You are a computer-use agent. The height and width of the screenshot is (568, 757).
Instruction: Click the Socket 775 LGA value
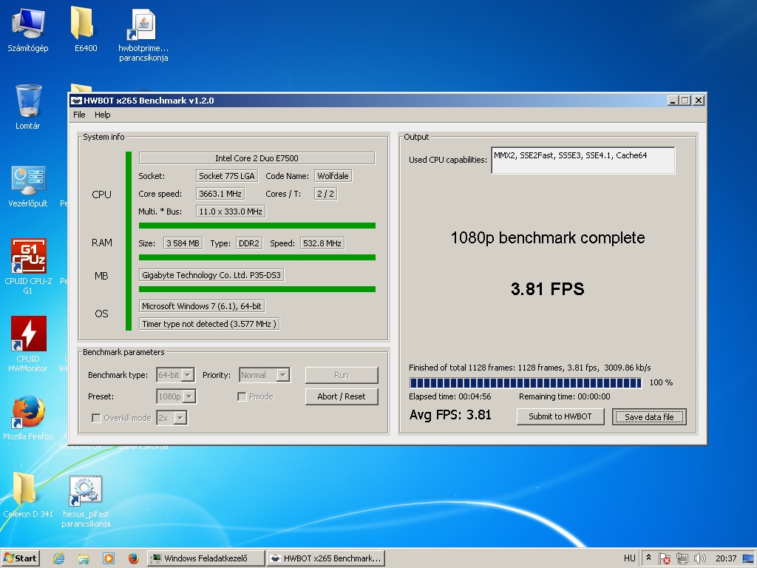[x=227, y=176]
